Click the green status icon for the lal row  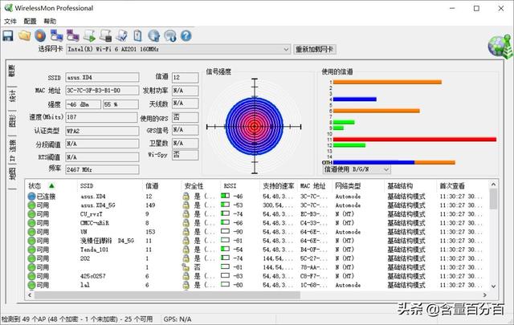(31, 285)
